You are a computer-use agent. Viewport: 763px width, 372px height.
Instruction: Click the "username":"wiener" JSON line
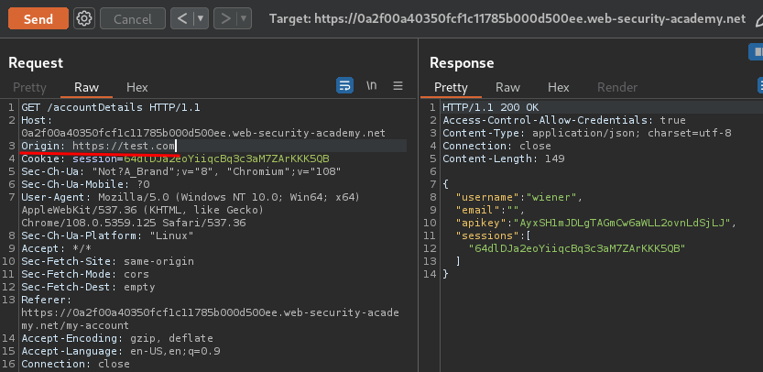tap(518, 197)
